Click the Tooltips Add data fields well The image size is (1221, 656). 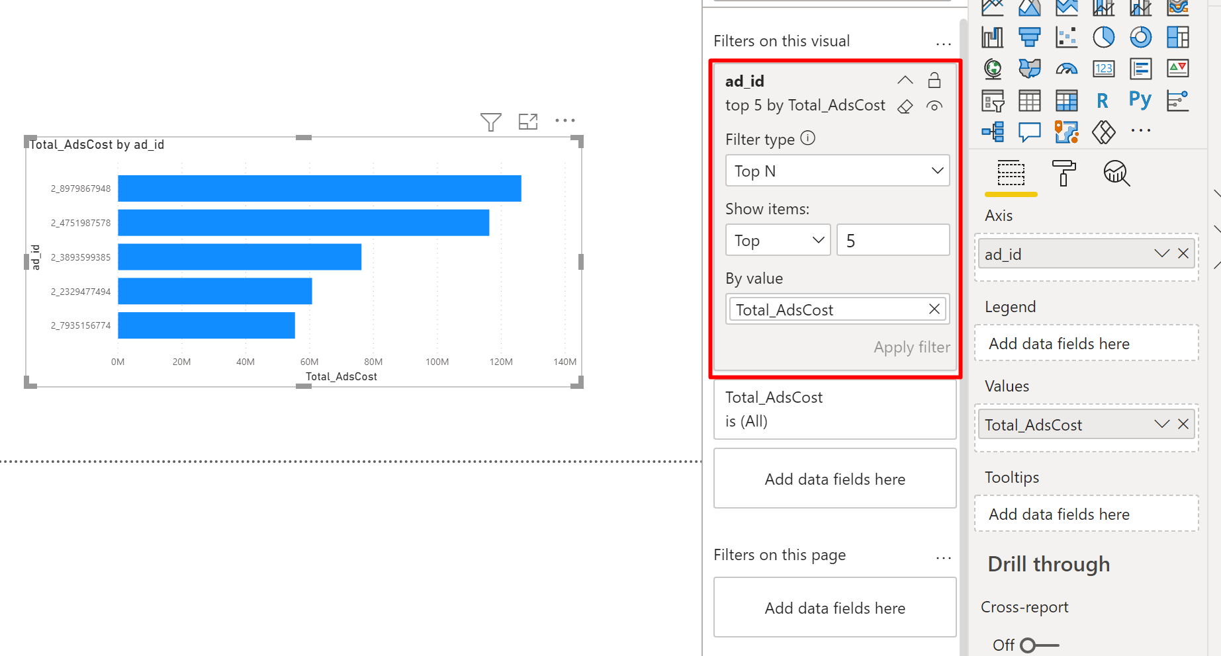1086,514
